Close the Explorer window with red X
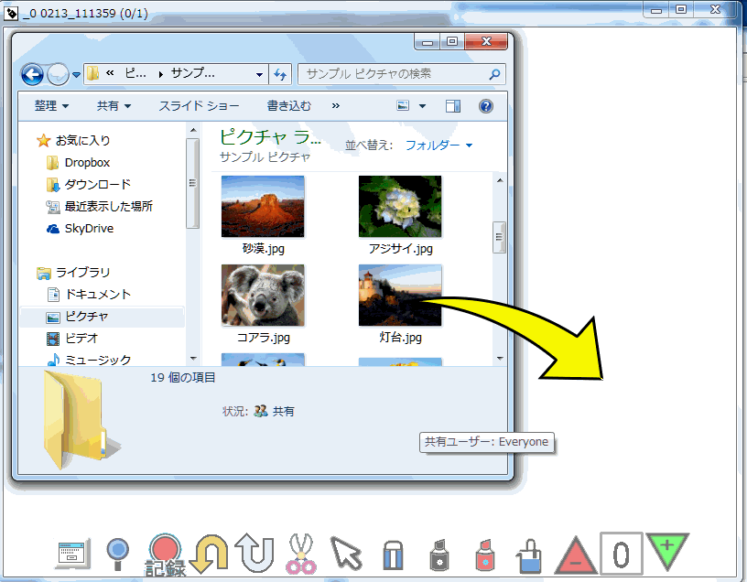Viewport: 747px width, 582px height. click(486, 42)
